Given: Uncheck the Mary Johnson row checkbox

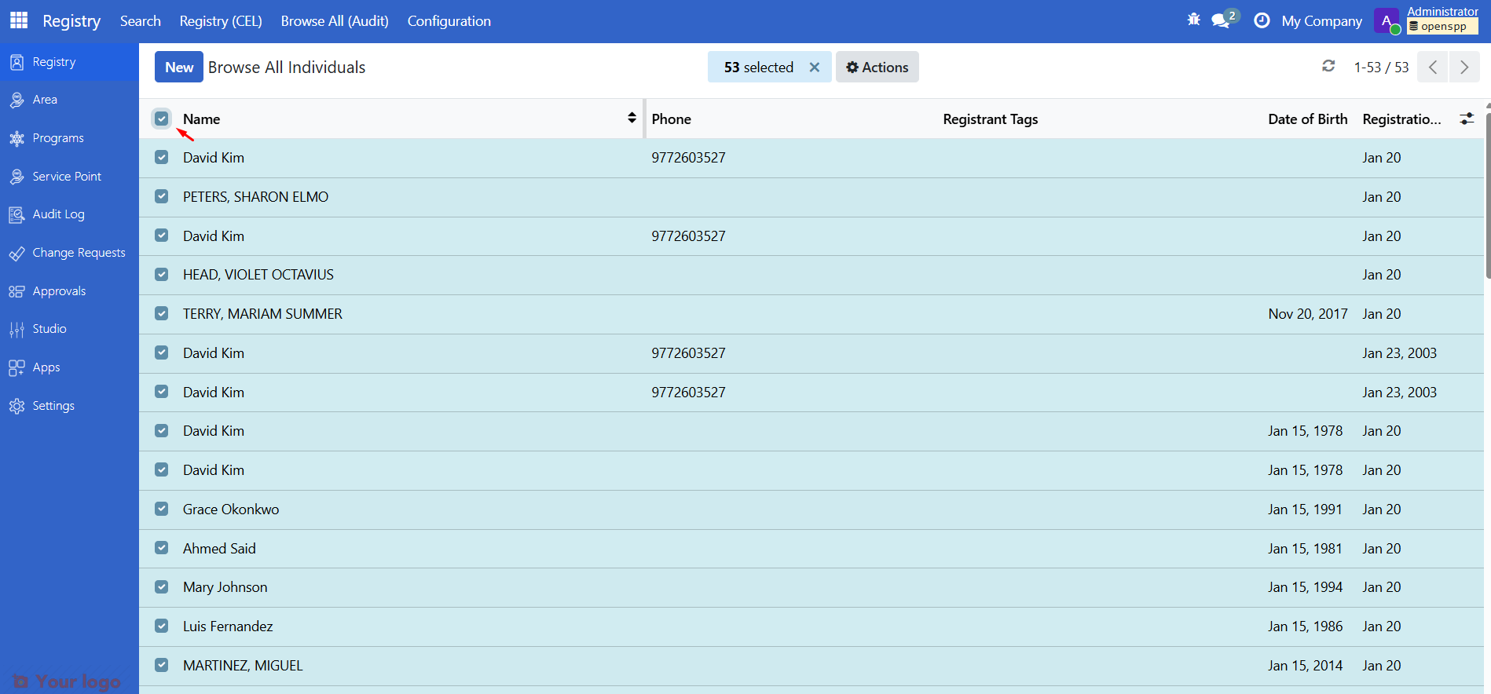Looking at the screenshot, I should coord(161,587).
